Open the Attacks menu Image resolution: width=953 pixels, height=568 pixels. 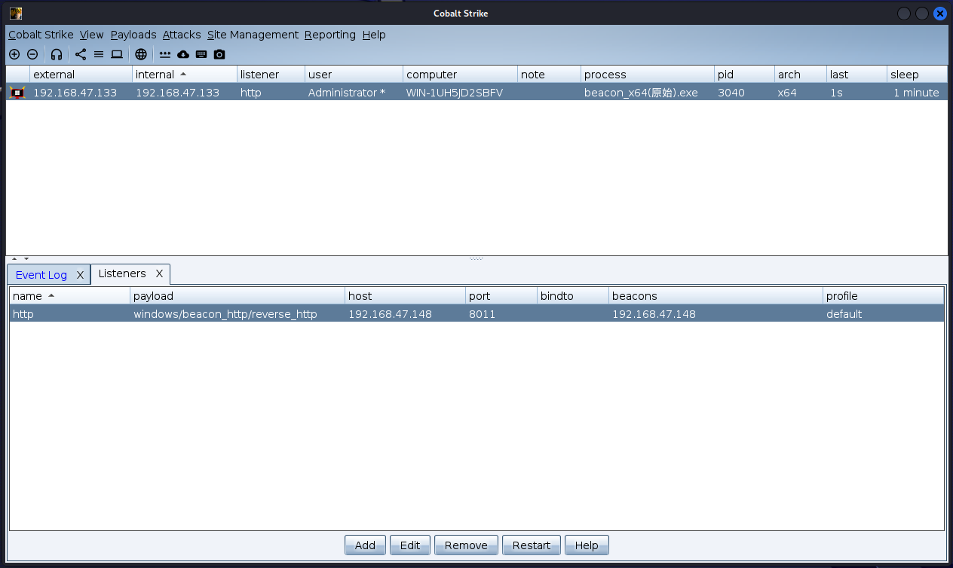(x=182, y=35)
